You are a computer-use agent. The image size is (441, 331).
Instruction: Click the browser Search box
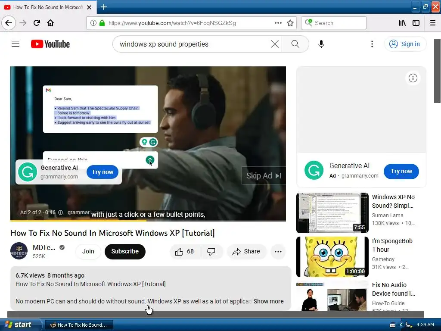coord(334,23)
